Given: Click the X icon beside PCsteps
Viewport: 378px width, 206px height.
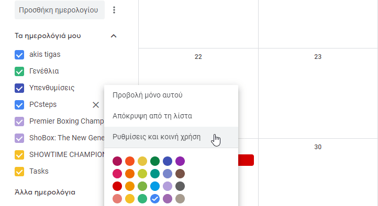Looking at the screenshot, I should pyautogui.click(x=96, y=105).
